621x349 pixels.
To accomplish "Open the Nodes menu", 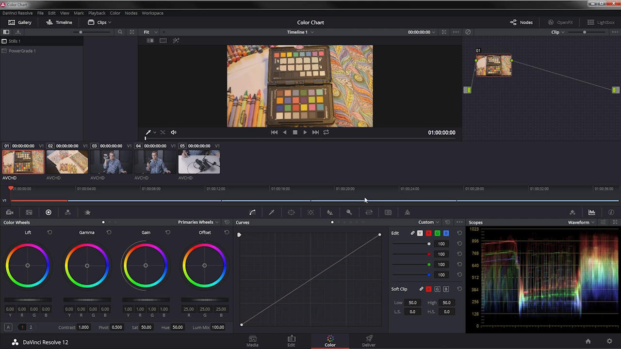I will click(131, 13).
